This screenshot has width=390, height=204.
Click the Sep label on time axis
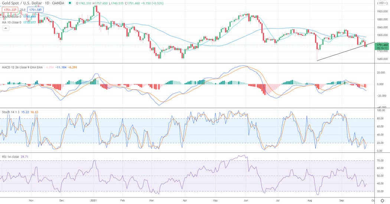coord(341,200)
